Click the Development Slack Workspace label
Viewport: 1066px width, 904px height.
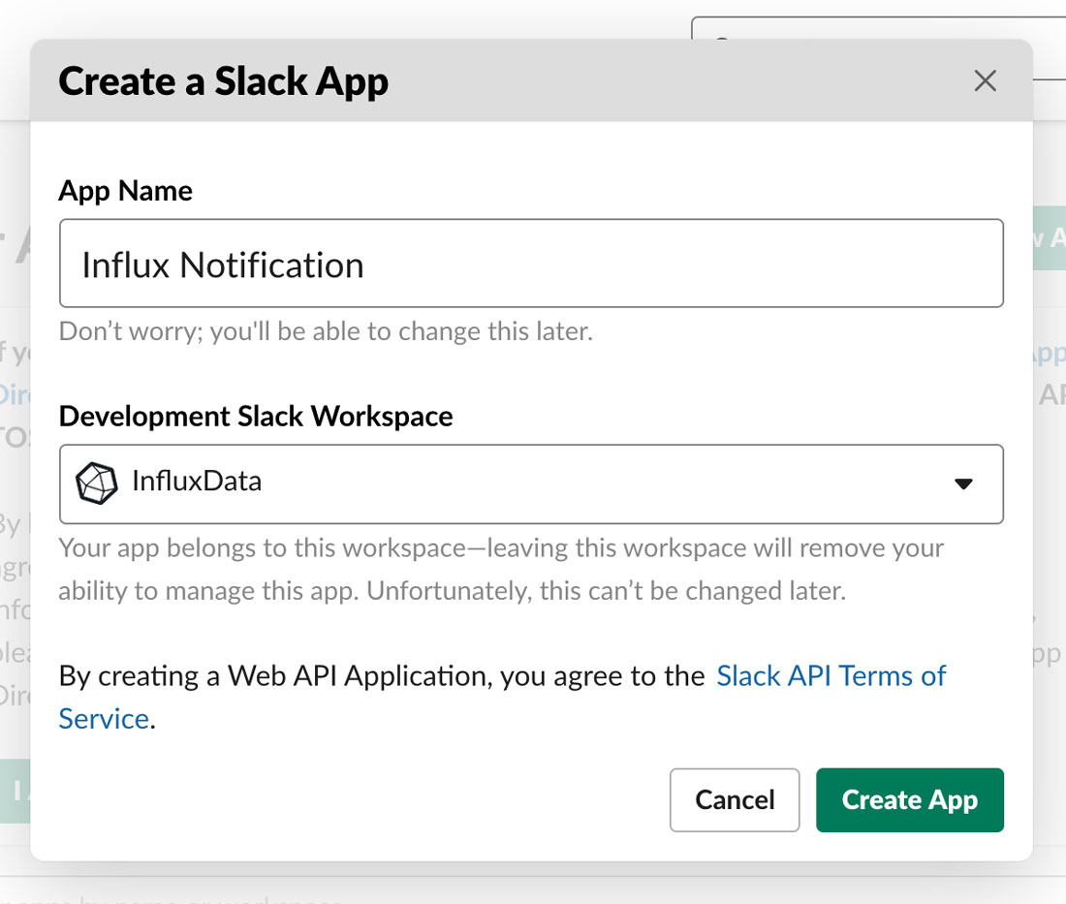pos(256,416)
